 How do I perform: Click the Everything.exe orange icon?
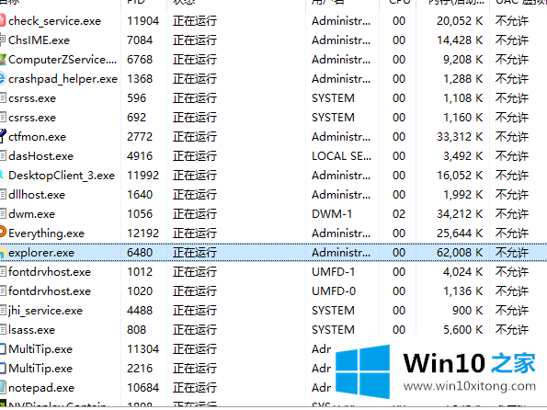coord(3,232)
